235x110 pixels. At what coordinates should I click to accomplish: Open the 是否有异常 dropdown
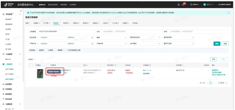[x=179, y=37]
